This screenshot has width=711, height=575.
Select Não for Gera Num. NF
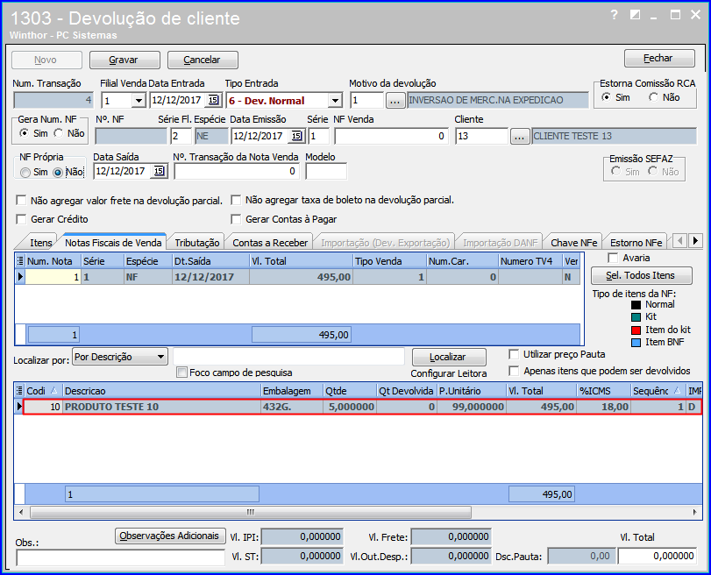58,133
